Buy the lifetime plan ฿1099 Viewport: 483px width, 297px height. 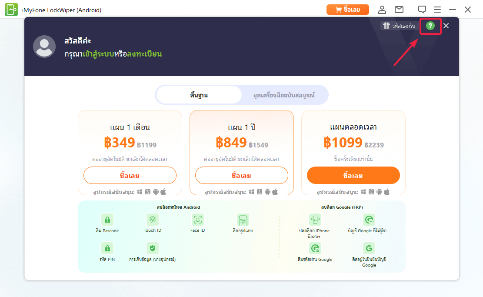[x=353, y=176]
